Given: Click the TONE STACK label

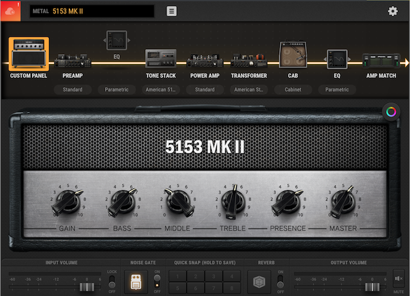Looking at the screenshot, I should pos(161,76).
